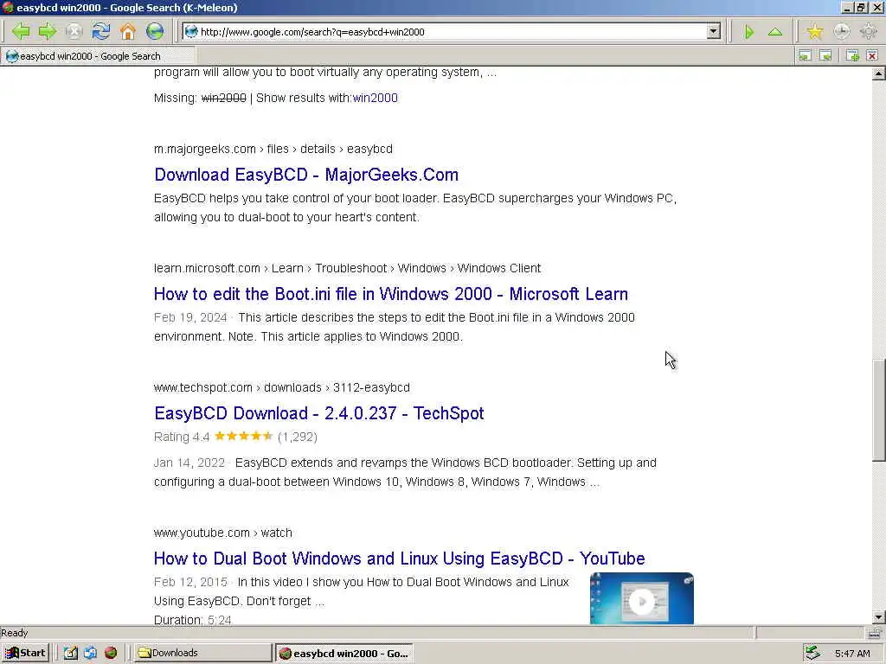Go forward with the green right arrow
Screen dimensions: 886x664
(x=48, y=32)
